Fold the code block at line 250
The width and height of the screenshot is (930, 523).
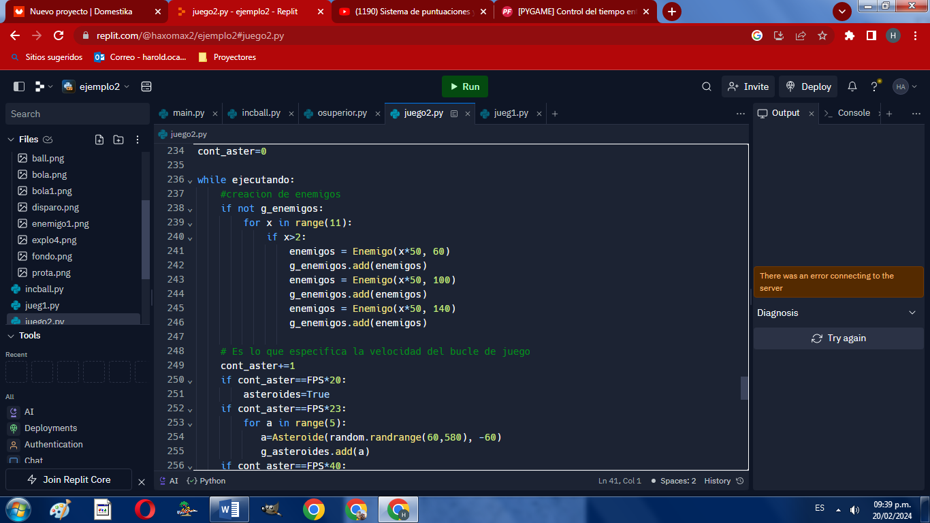190,381
